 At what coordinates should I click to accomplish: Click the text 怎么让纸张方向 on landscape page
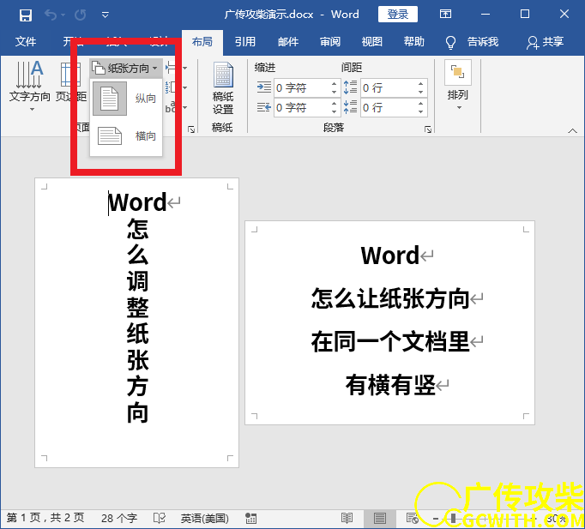pos(390,298)
